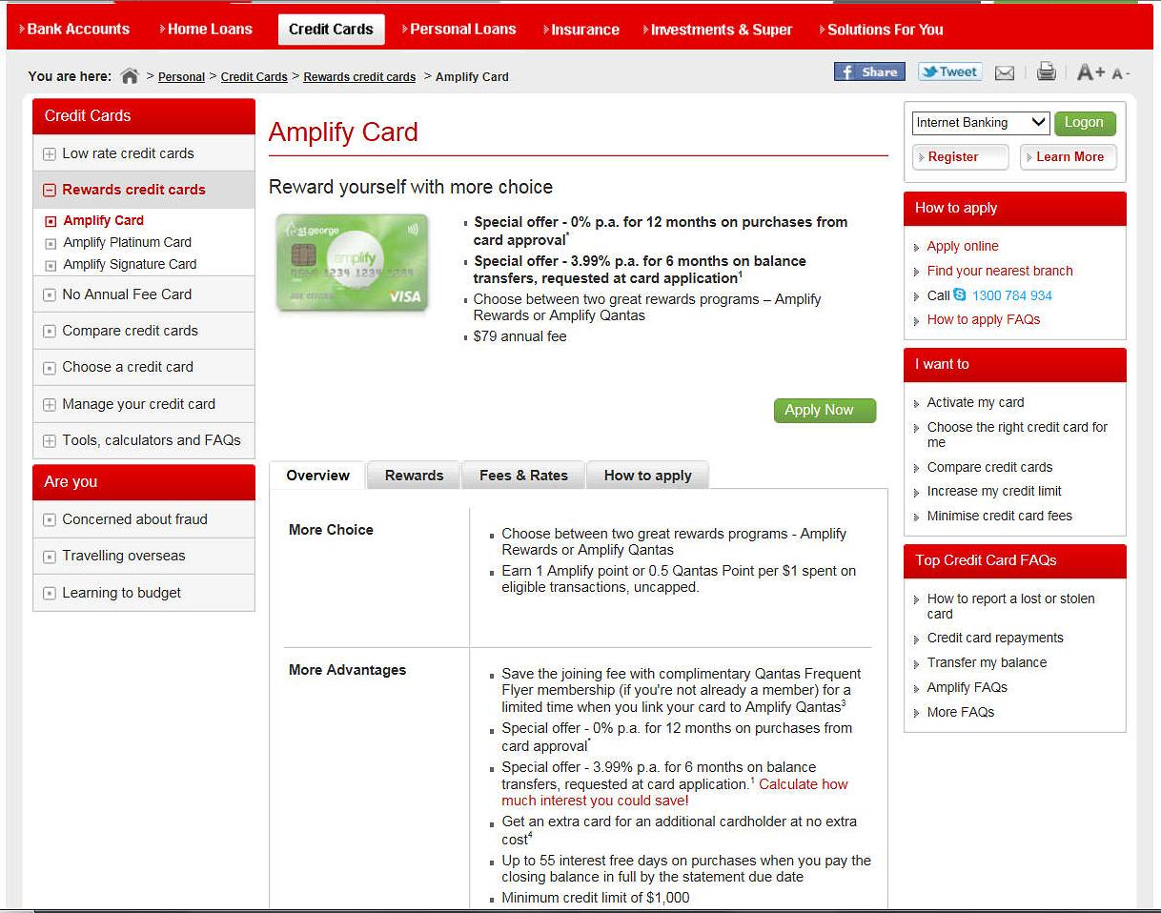Click the green Apply Now button
This screenshot has height=913, width=1161.
coord(825,411)
